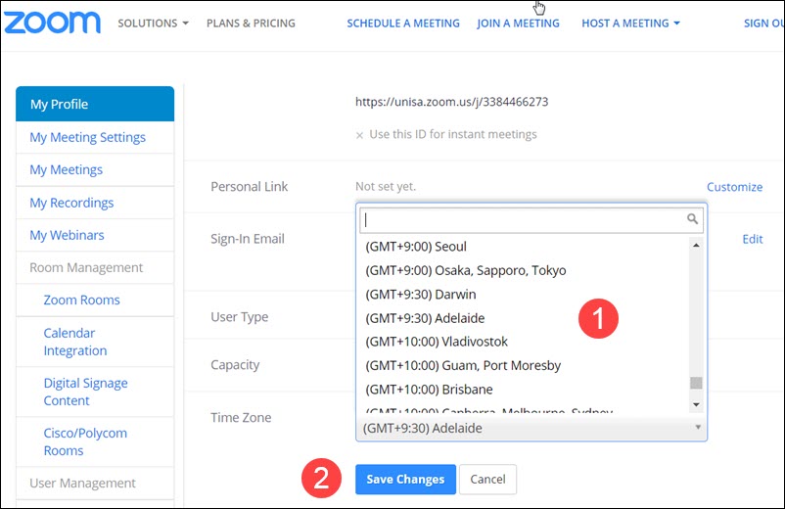Select (GMT+9:00) Seoul option
Viewport: 785px width, 509px height.
pyautogui.click(x=523, y=247)
